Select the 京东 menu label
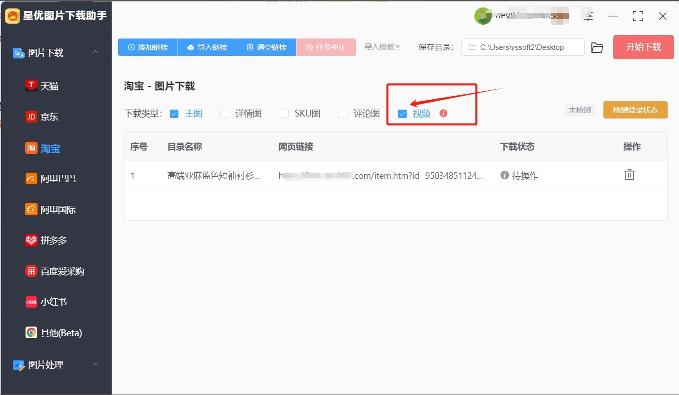Viewport: 679px width, 395px height. coord(49,117)
